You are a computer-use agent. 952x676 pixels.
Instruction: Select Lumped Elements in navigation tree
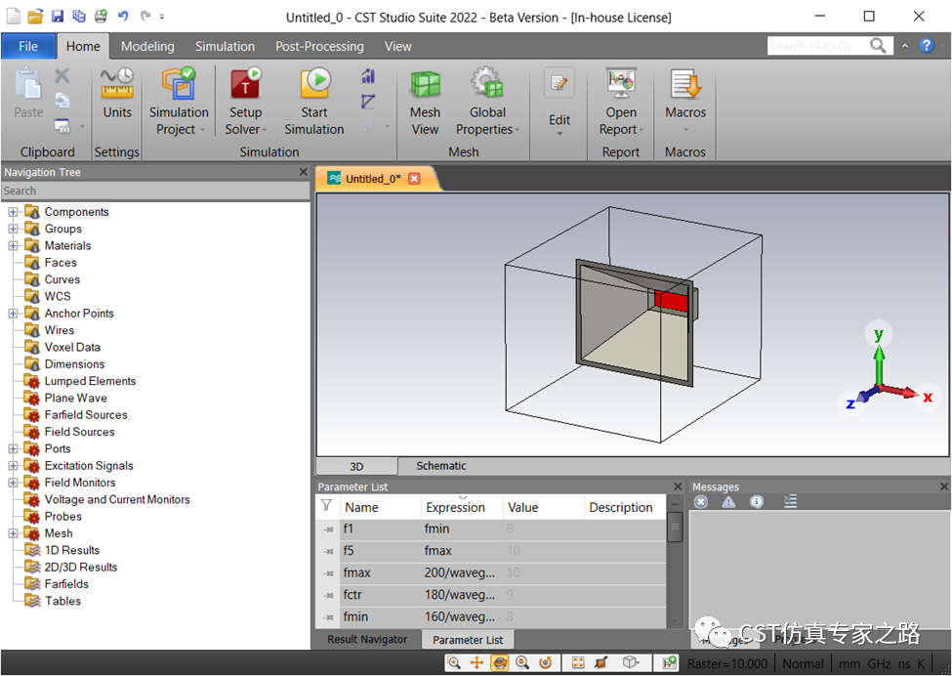[90, 381]
